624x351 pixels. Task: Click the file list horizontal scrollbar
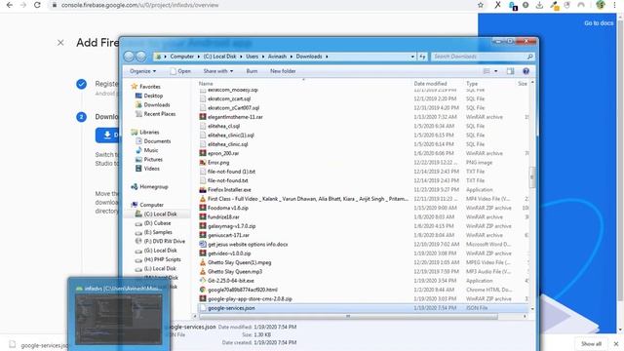coord(348,316)
